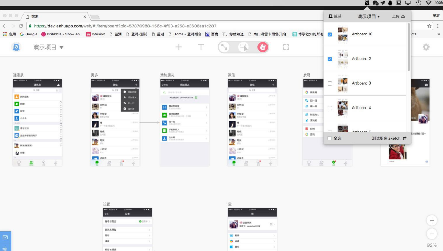Image resolution: width=443 pixels, height=251 pixels.
Task: Expand the 演示项目 dropdown in the plugin panel
Action: 369,16
